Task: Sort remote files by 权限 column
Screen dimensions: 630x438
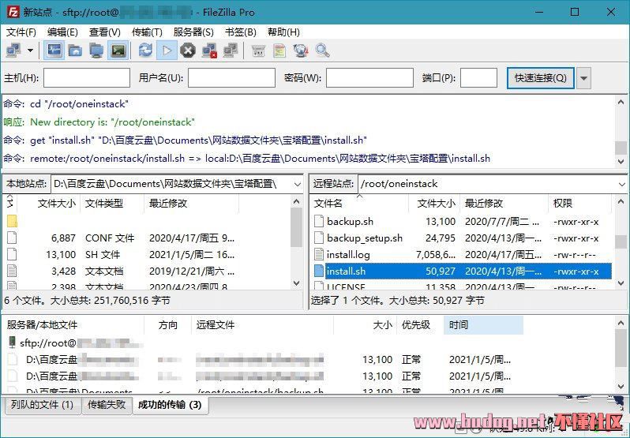Action: 579,203
